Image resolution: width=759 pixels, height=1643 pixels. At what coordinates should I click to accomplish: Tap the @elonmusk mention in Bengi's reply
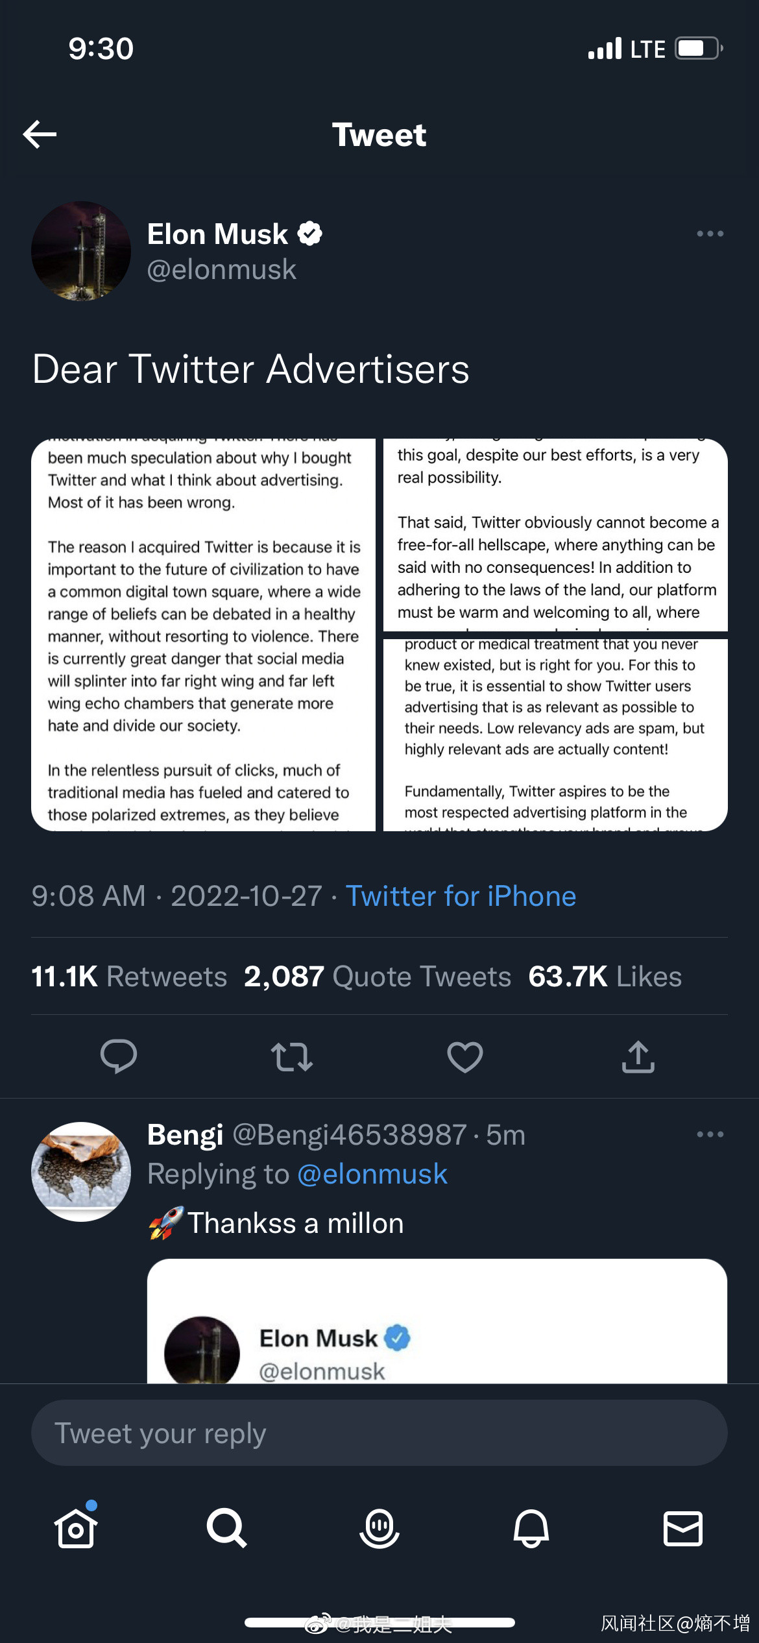[x=372, y=1174]
